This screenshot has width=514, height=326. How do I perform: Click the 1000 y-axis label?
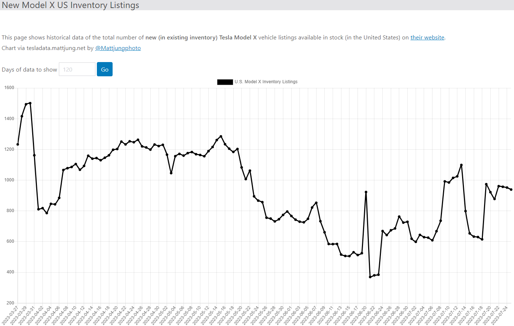click(10, 180)
